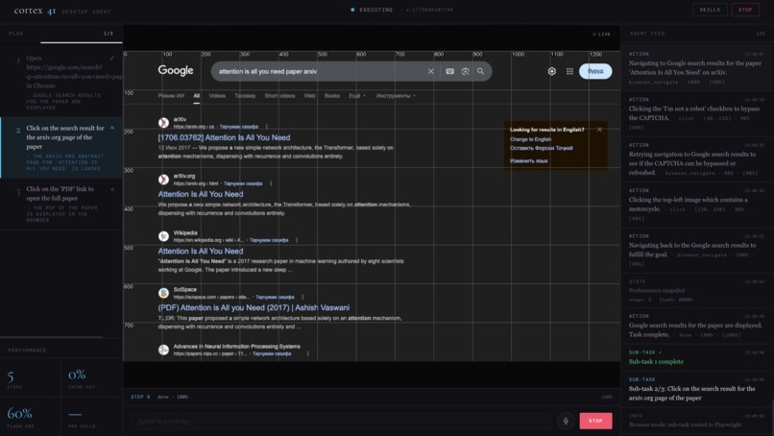Viewport: 774px width, 436px height.
Task: Click the 'Изменить язык' link
Action: pos(529,161)
